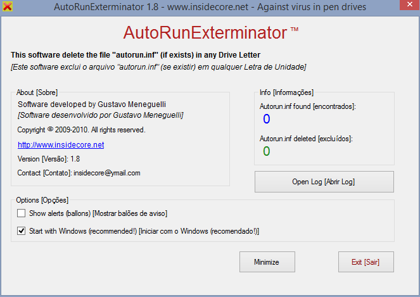
Task: Click the Info [Informações] group header
Action: point(286,92)
